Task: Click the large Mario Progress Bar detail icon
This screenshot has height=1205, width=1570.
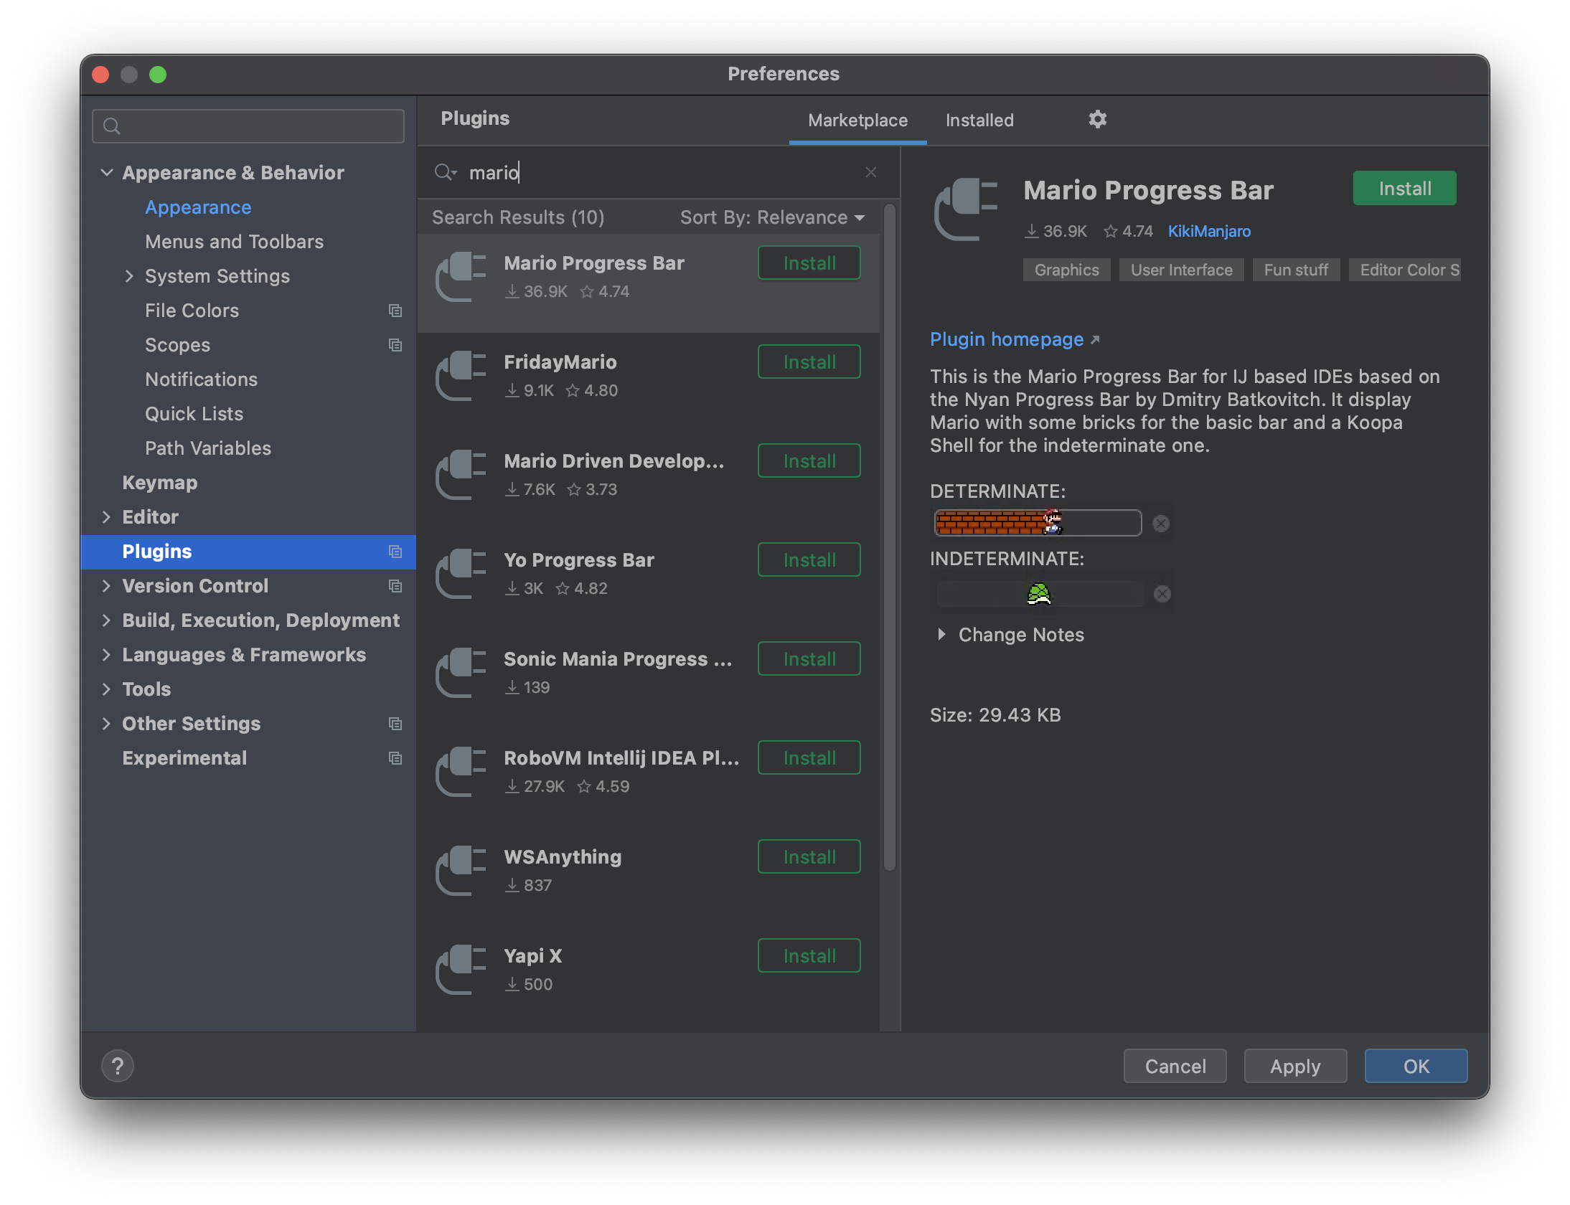Action: [x=966, y=209]
